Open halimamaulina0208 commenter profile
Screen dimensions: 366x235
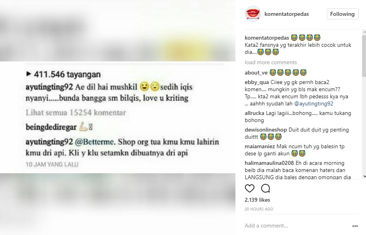269,163
